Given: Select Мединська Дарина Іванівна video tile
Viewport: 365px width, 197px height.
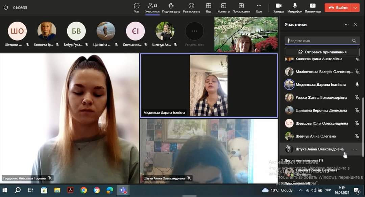Looking at the screenshot, I should (209, 85).
